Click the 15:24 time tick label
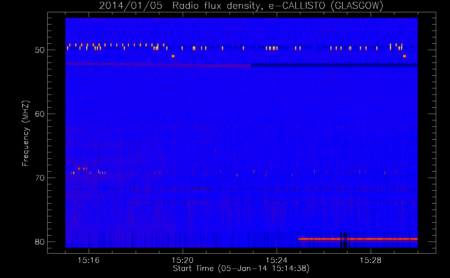The image size is (450, 278). [276, 260]
